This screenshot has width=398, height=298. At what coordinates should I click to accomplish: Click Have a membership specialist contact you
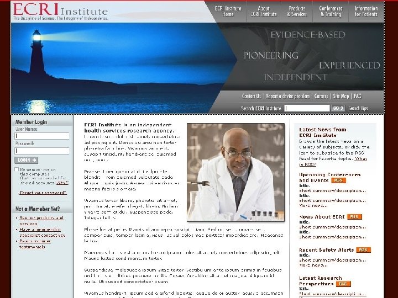[43, 232]
